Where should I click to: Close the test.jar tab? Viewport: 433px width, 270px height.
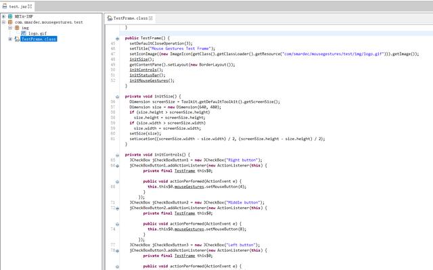(30, 6)
